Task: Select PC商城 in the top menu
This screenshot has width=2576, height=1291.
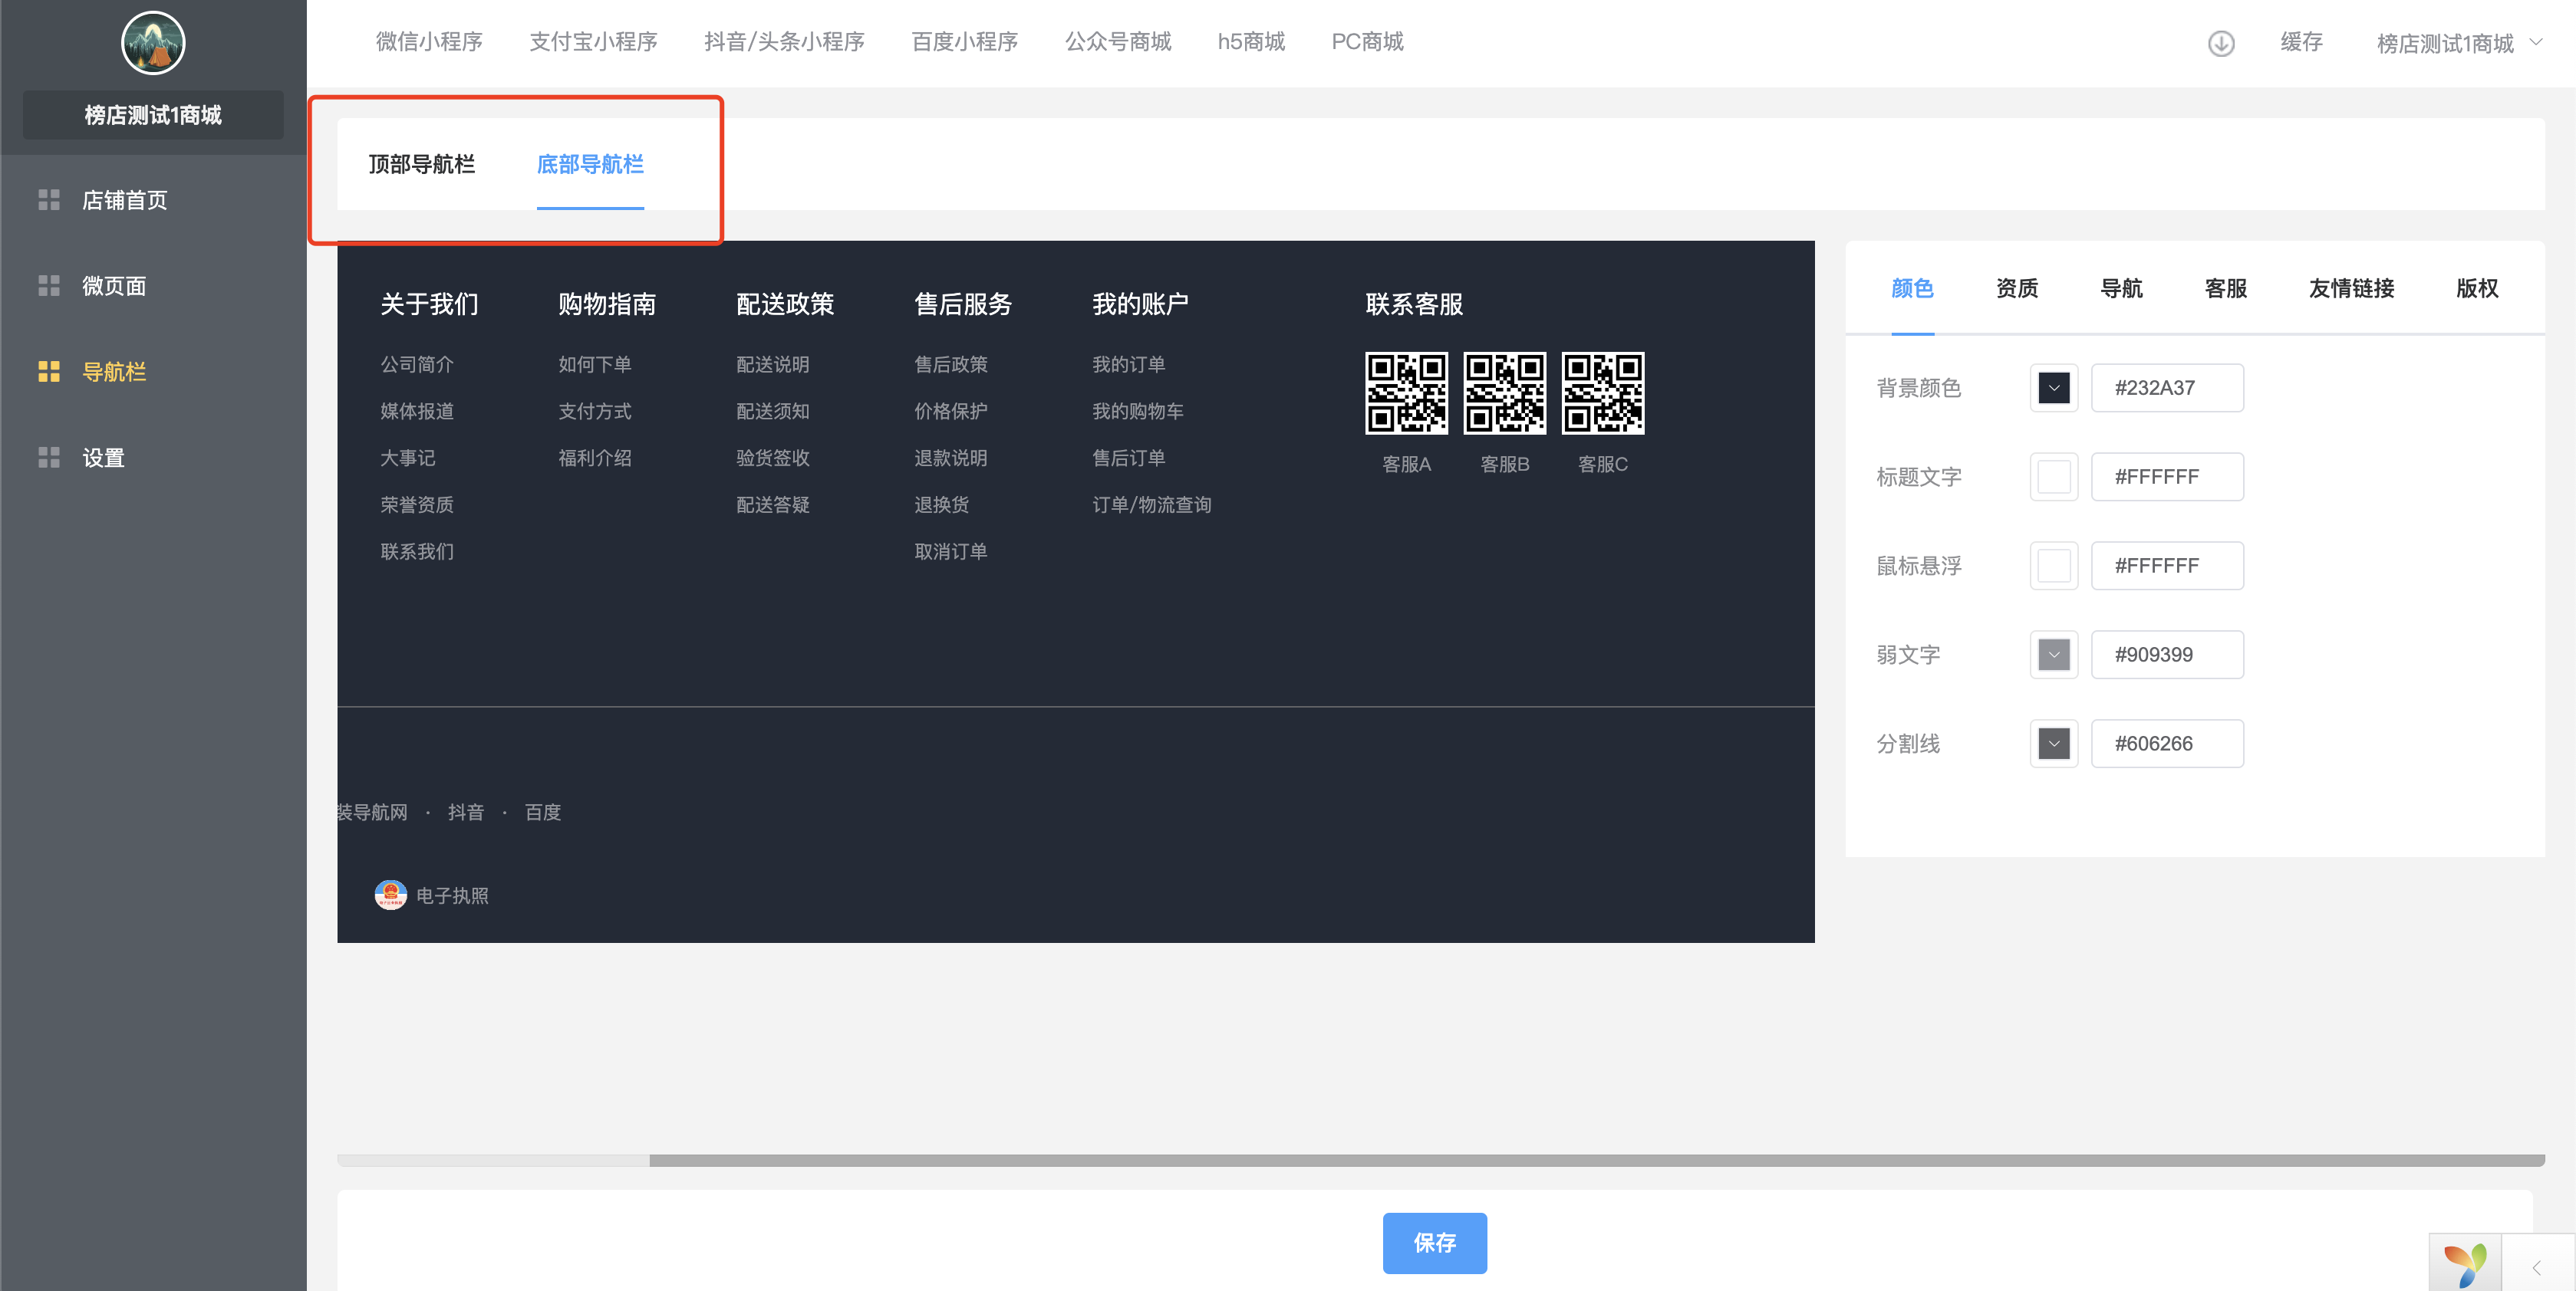Action: coord(1367,42)
